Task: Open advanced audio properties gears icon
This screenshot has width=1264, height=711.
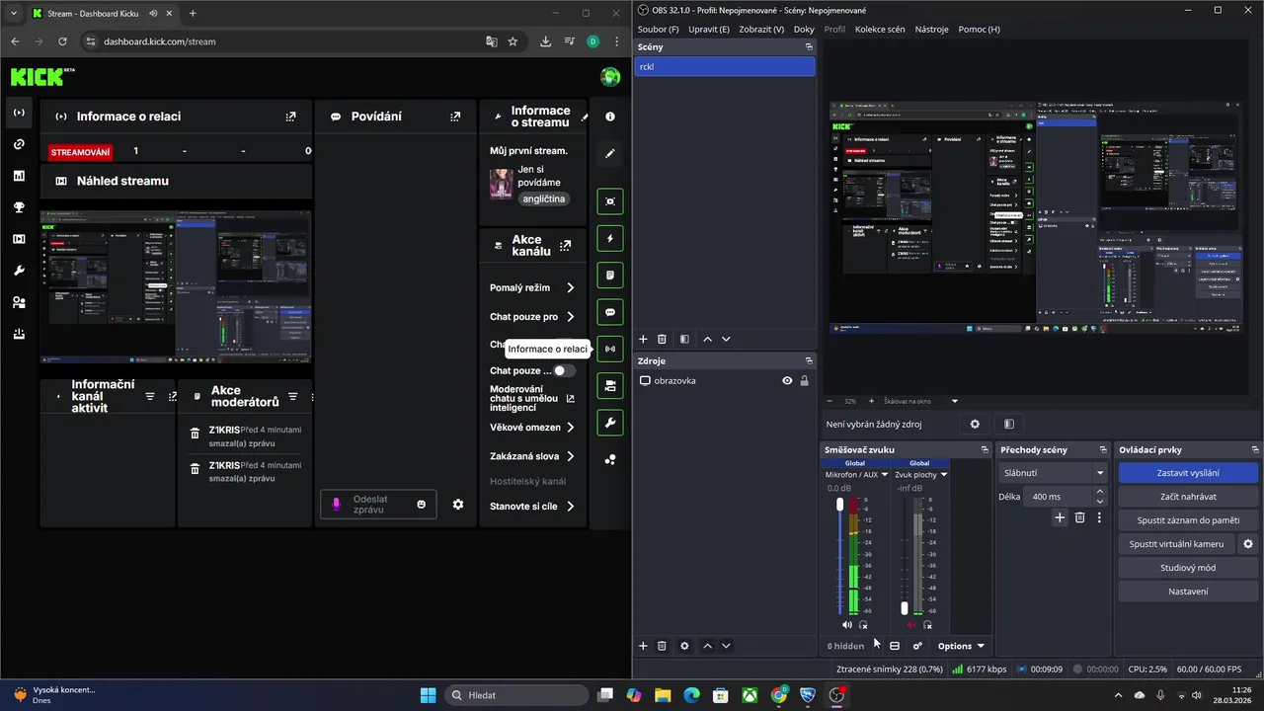Action: point(917,646)
